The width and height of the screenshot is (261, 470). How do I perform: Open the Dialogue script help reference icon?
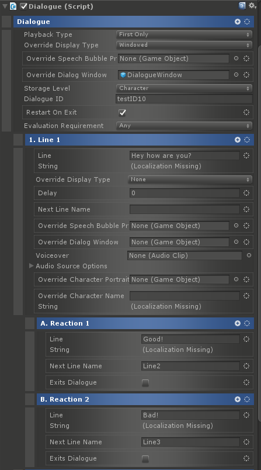(x=242, y=6)
